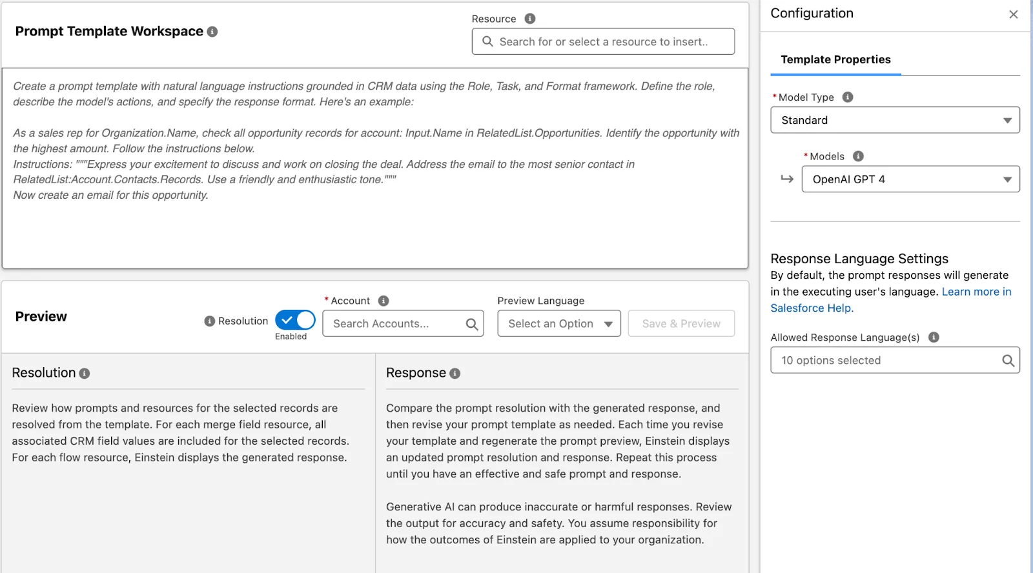Click the info icon next to the Account field
Screen dimensions: 1033x573
coord(384,300)
